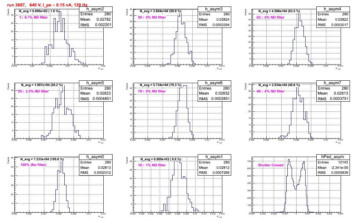Click 'N_avg = 7.233e+04 (100.0 %)' text
This screenshot has width=356, height=222.
tap(42, 159)
